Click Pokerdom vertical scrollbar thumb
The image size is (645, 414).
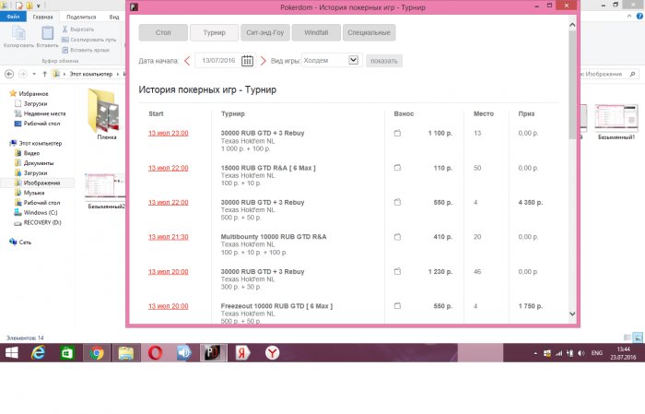click(572, 84)
